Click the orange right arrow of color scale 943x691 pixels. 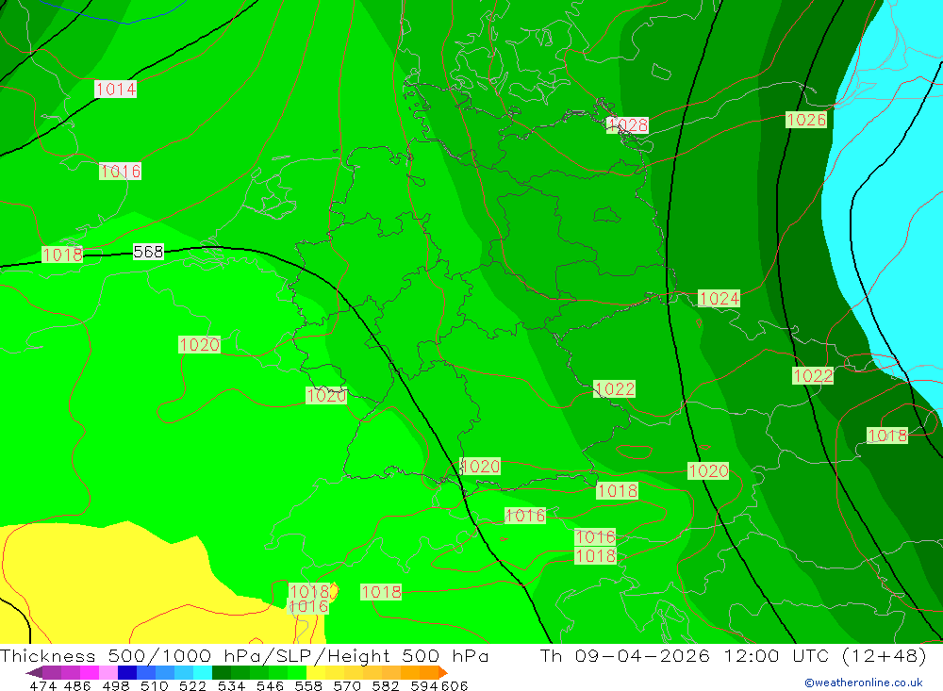443,672
